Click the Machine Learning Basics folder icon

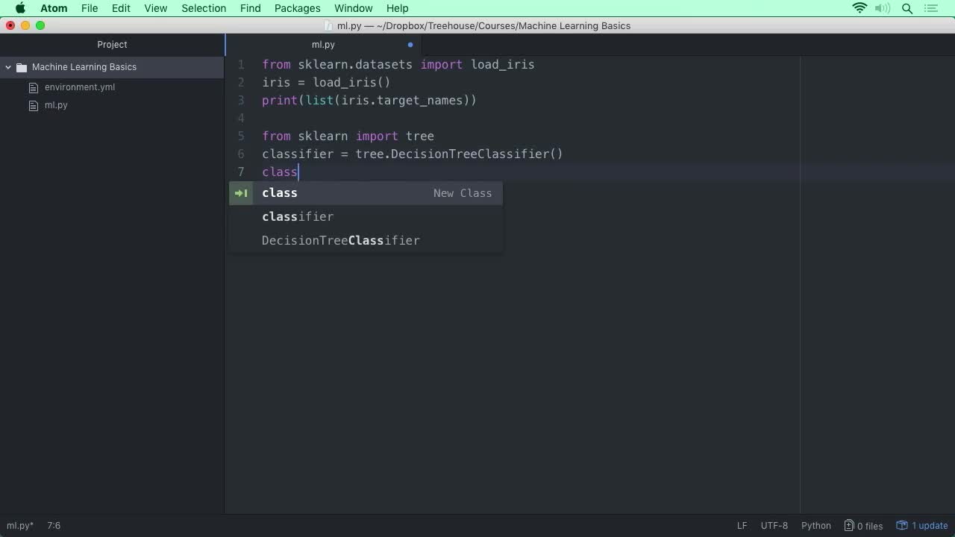[x=21, y=67]
